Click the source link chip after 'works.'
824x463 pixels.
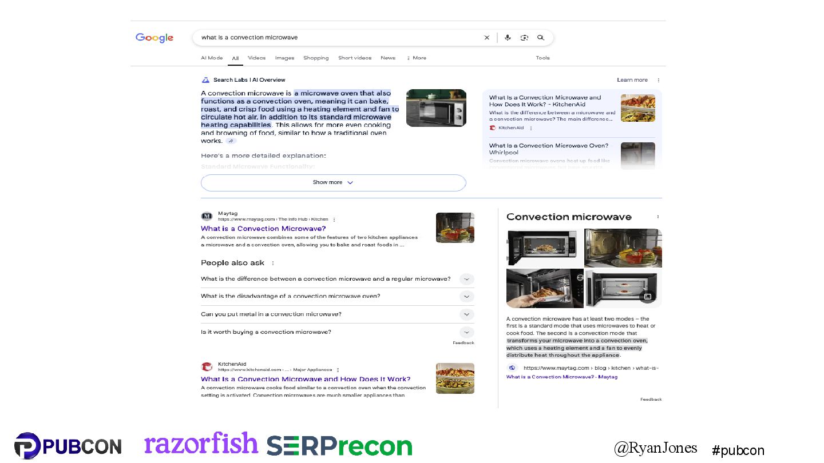coord(231,141)
